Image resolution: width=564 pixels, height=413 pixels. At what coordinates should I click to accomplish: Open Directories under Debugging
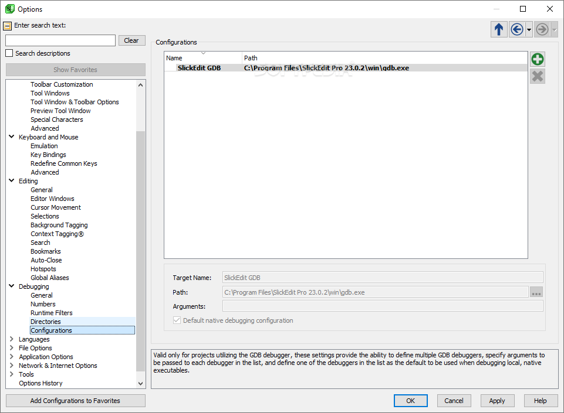pos(45,322)
